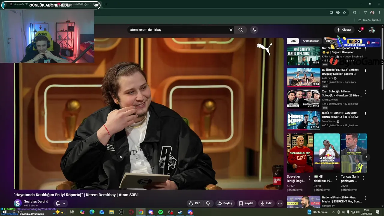
Task: Save the video with the Kaydet button
Action: [246, 203]
